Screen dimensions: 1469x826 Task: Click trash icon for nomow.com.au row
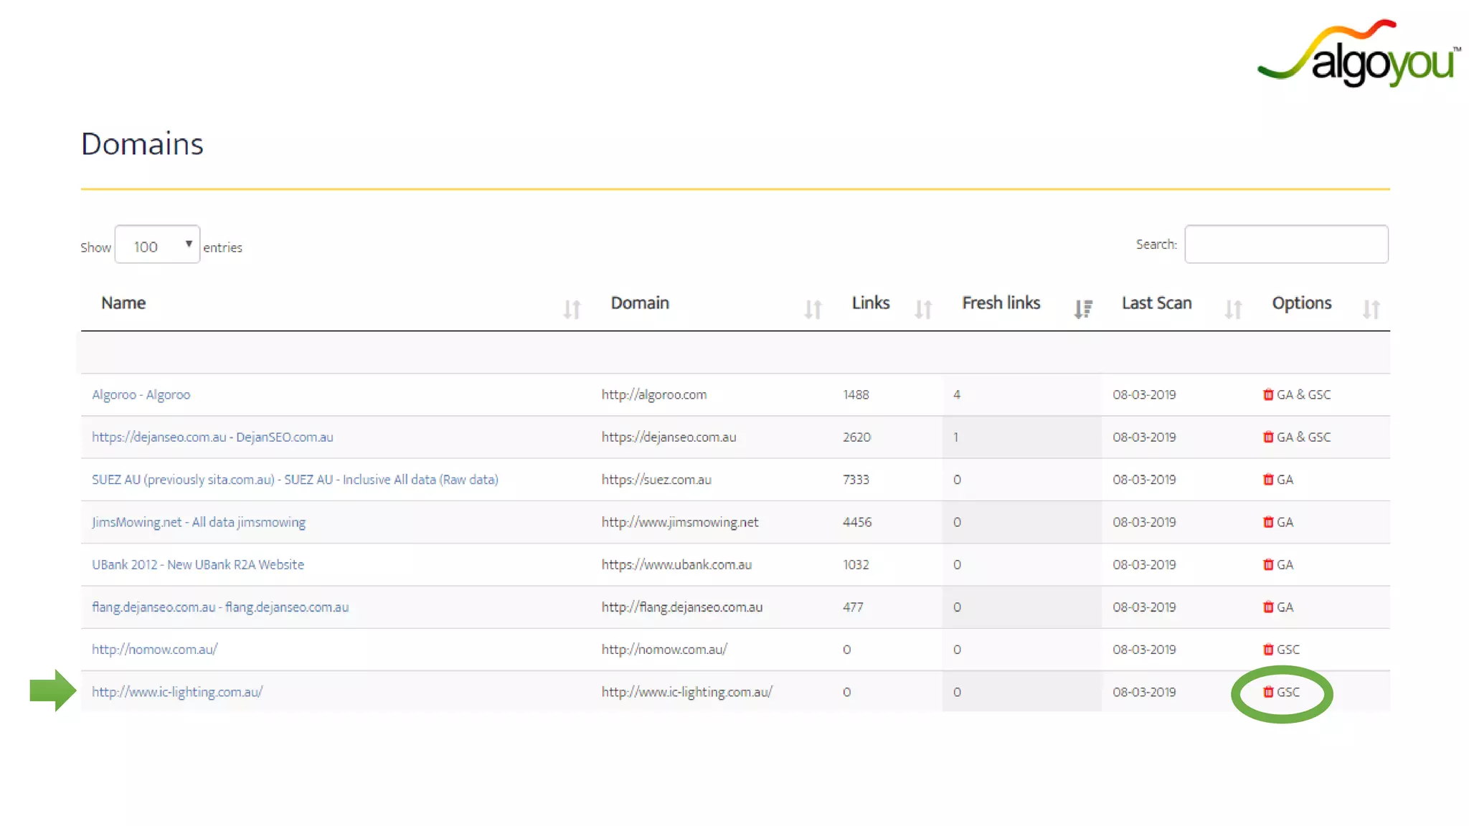pyautogui.click(x=1267, y=650)
